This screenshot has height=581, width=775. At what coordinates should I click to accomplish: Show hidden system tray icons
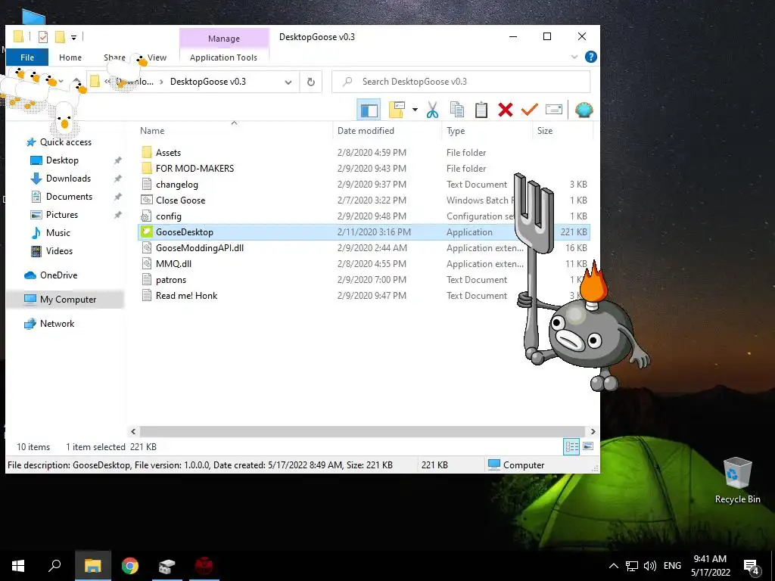coord(613,566)
